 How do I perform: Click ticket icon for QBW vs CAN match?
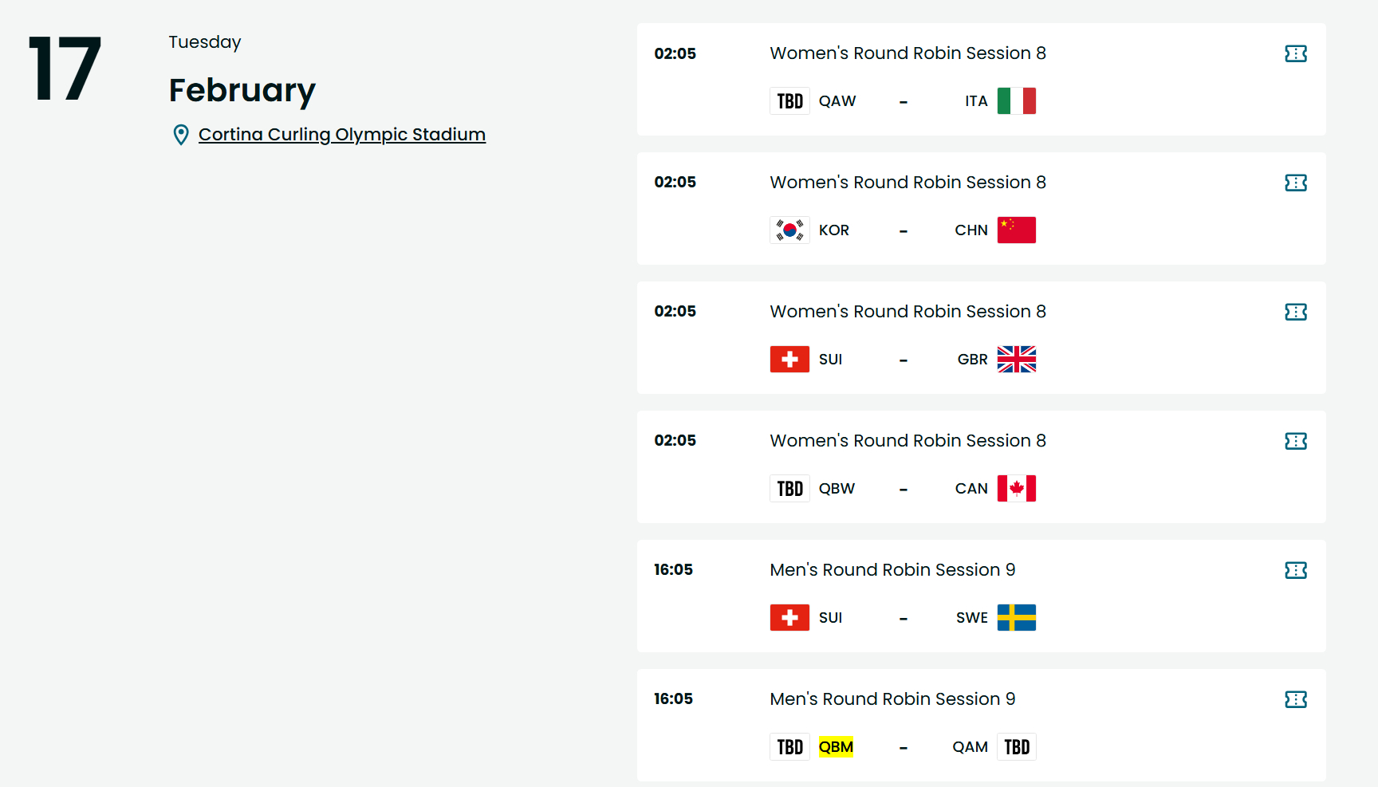(1296, 441)
